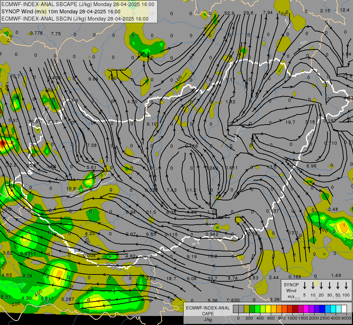Click the value '7.94' at the map top
The height and width of the screenshot is (325, 353).
pyautogui.click(x=268, y=12)
